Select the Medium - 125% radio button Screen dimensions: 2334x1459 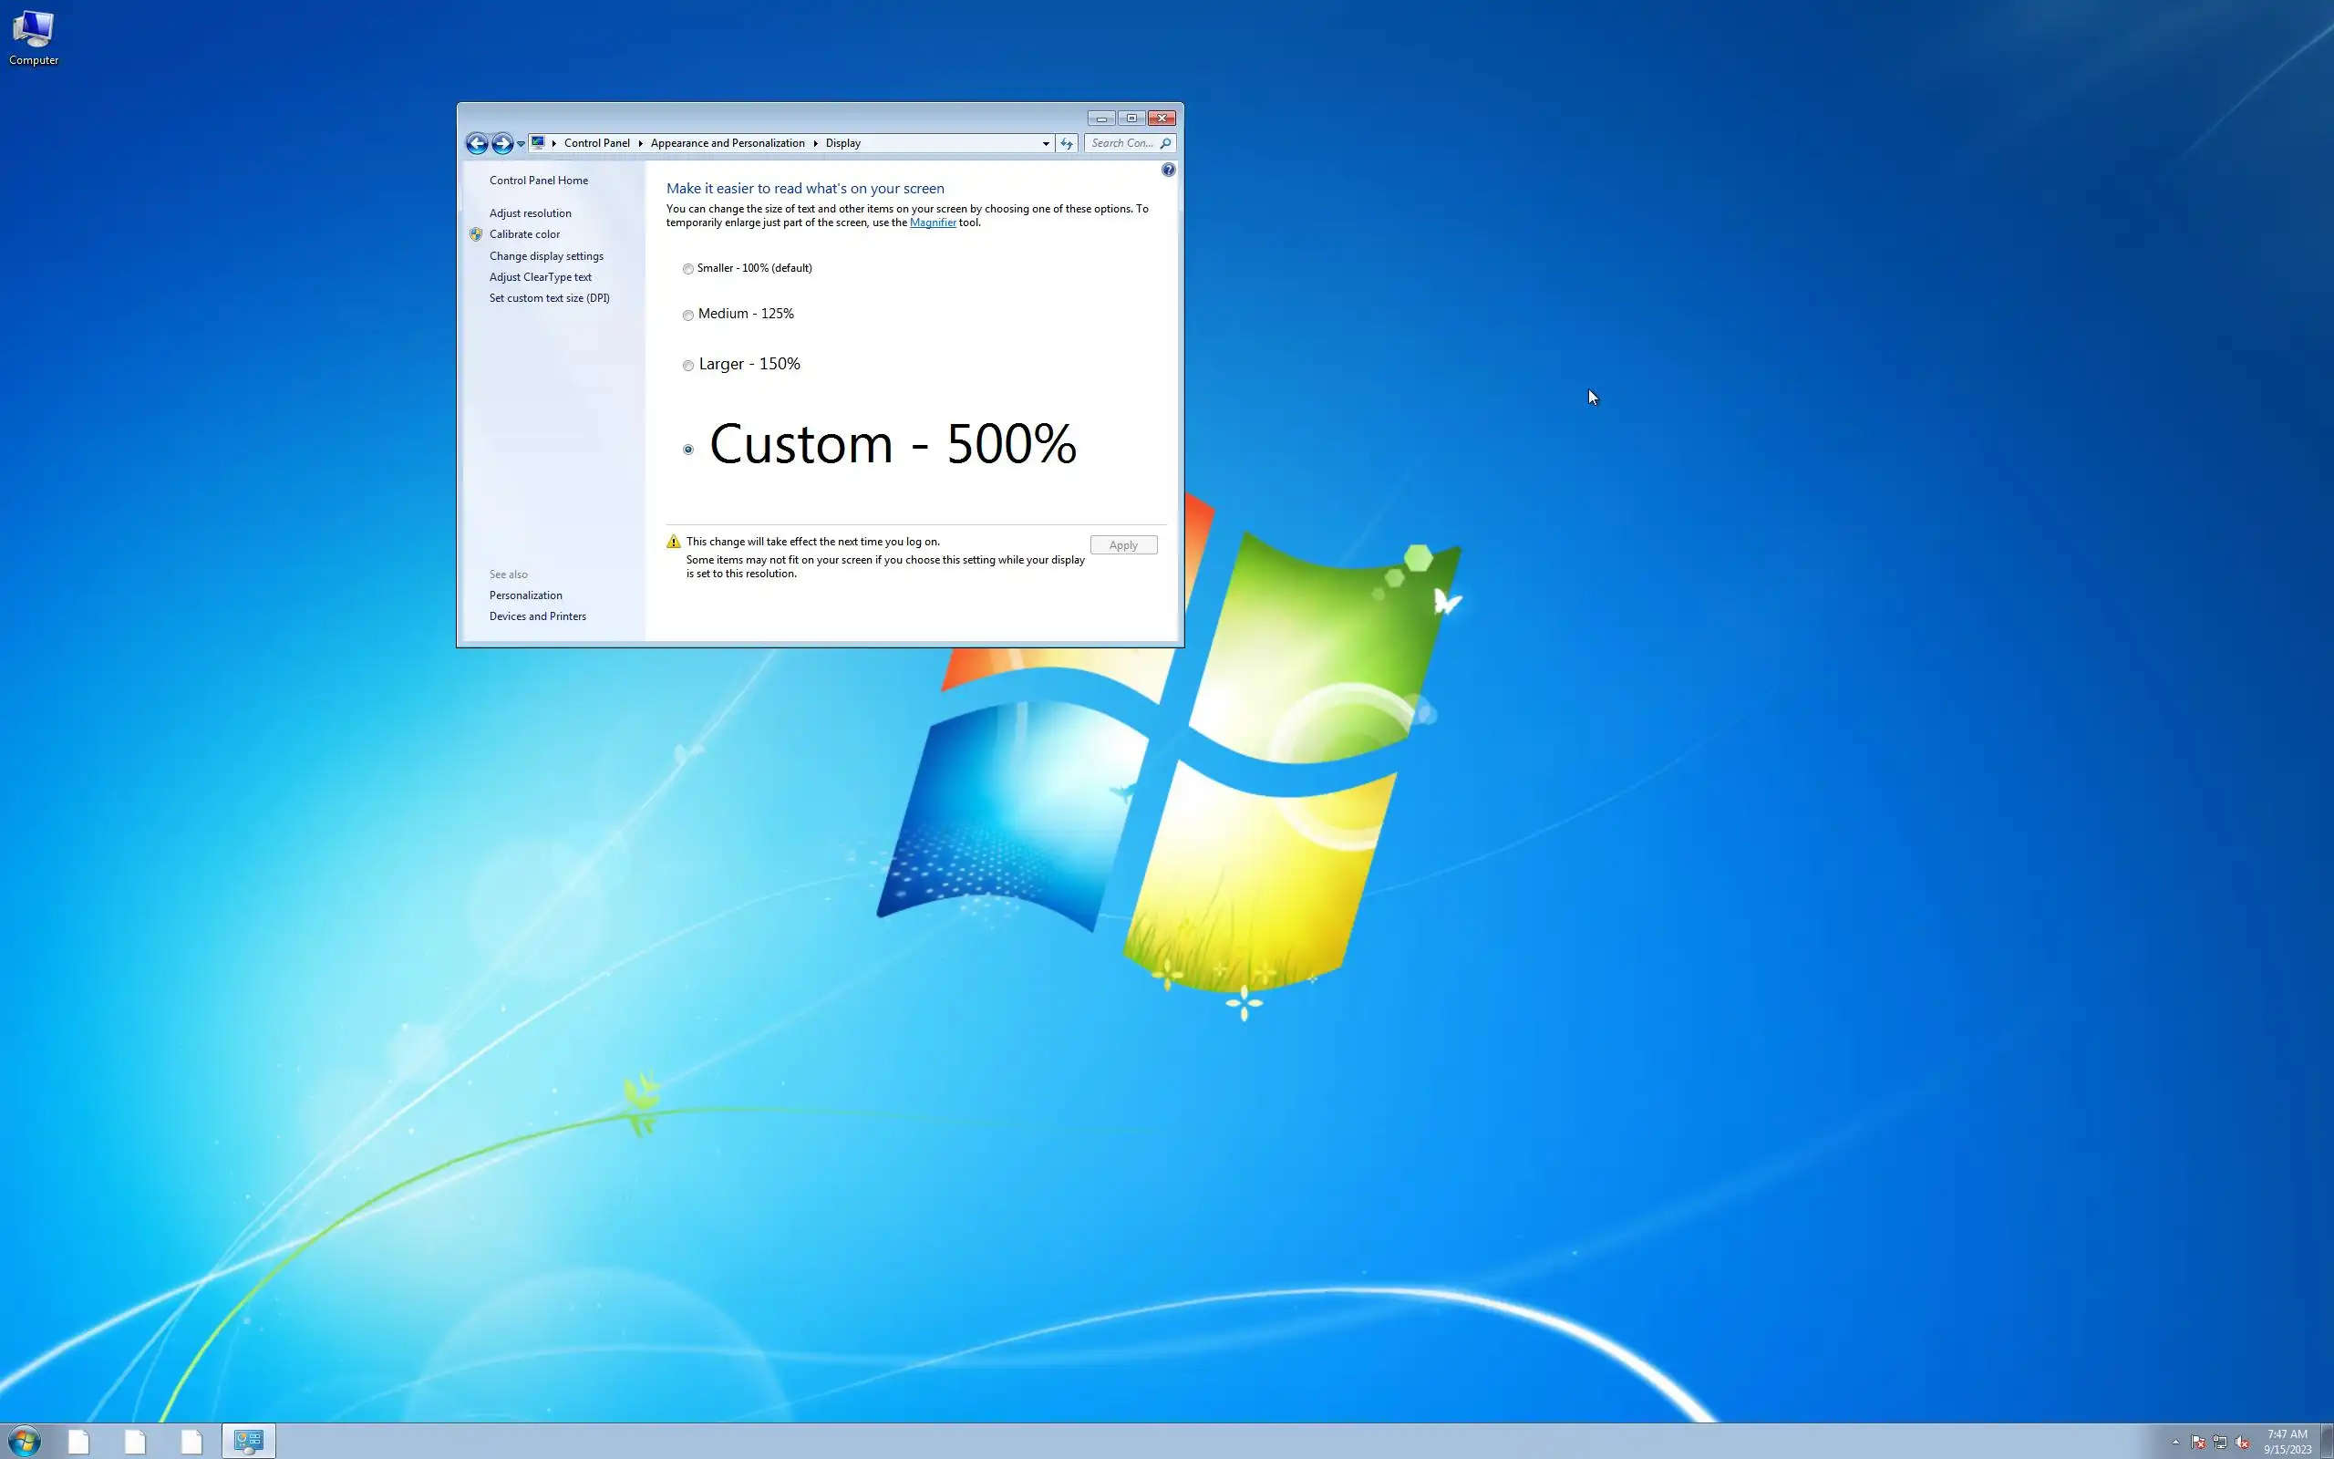(687, 316)
